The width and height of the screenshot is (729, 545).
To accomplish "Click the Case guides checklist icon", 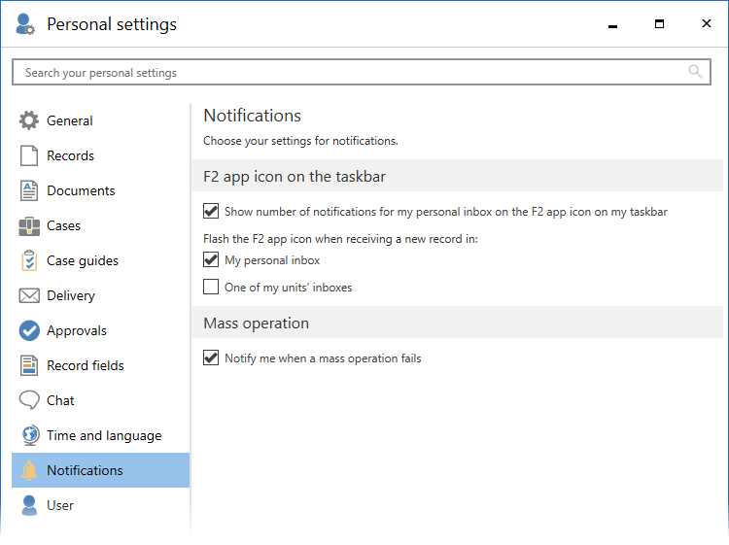I will pos(29,260).
